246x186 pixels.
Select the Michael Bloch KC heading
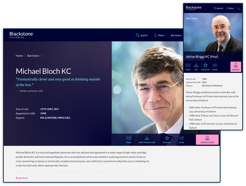[x=43, y=71]
